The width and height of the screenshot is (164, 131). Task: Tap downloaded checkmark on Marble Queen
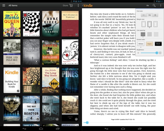18,34
